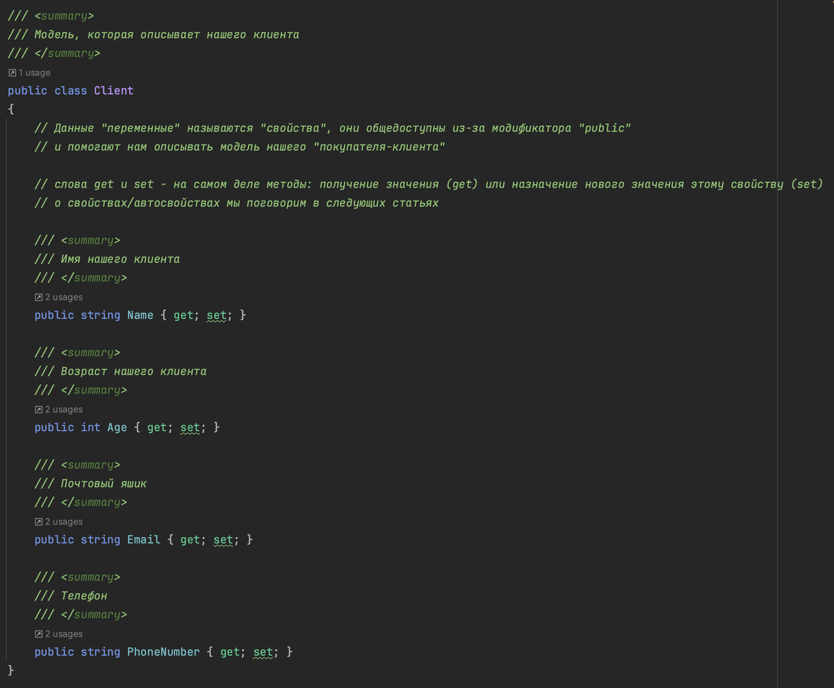Click the underlined set accessor of Name

click(x=217, y=316)
